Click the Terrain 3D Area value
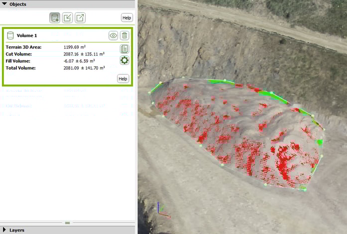This screenshot has width=347, height=234. pyautogui.click(x=75, y=47)
